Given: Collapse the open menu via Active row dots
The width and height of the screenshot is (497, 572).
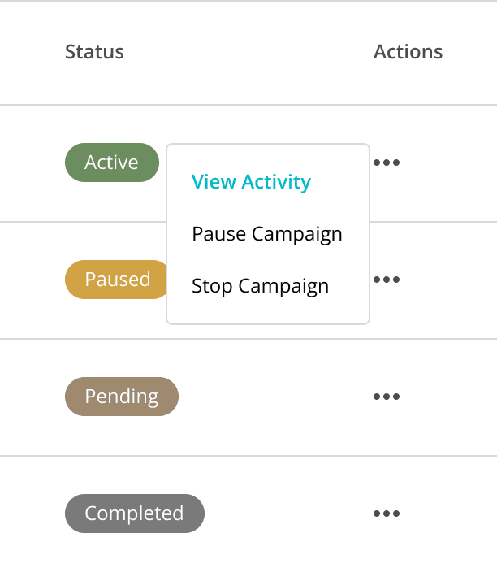Looking at the screenshot, I should [x=387, y=162].
